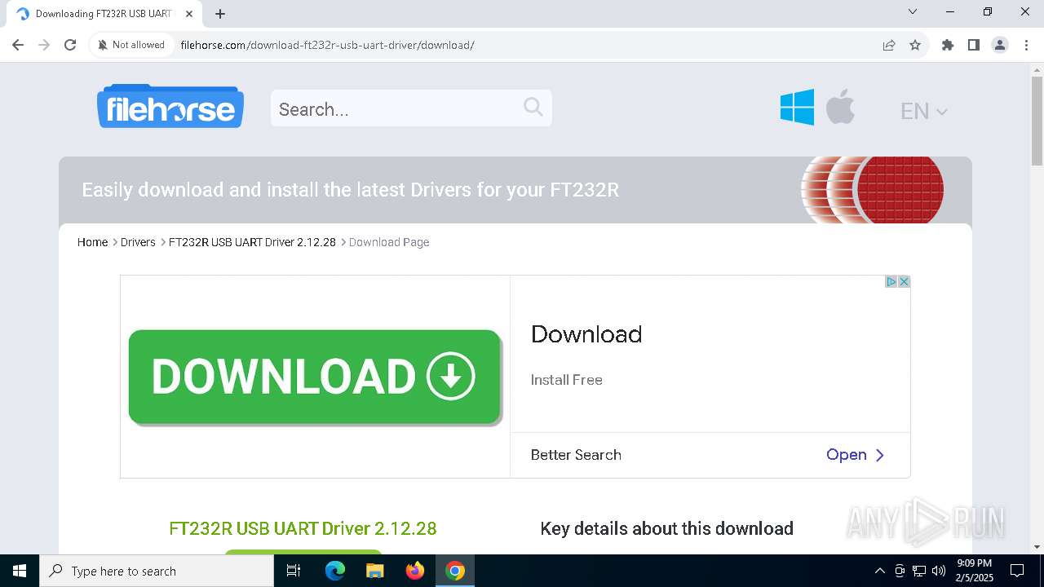Close the ad with the X icon
The height and width of the screenshot is (587, 1044).
click(904, 281)
